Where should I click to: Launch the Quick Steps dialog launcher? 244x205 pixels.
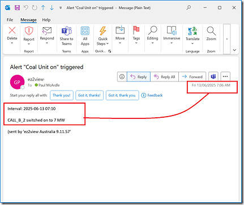109,51
